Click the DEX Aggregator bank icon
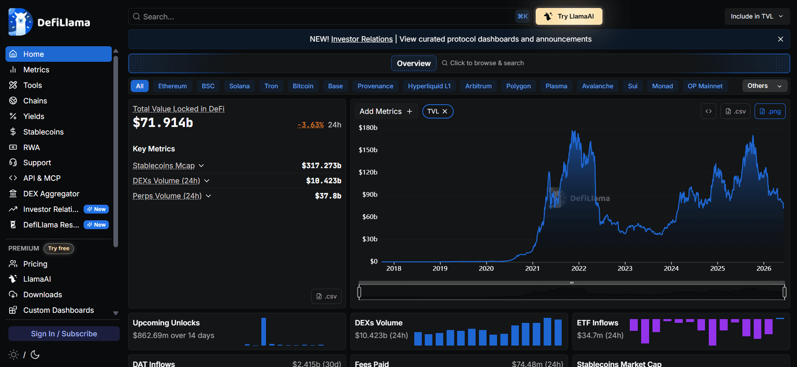797x367 pixels. point(13,193)
